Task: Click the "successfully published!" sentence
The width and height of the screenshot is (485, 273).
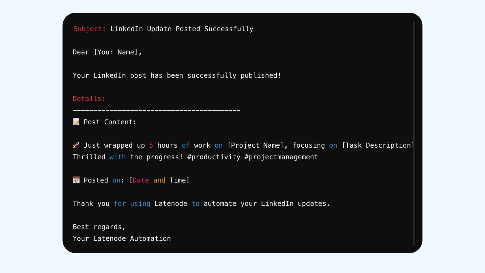Action: pos(234,75)
